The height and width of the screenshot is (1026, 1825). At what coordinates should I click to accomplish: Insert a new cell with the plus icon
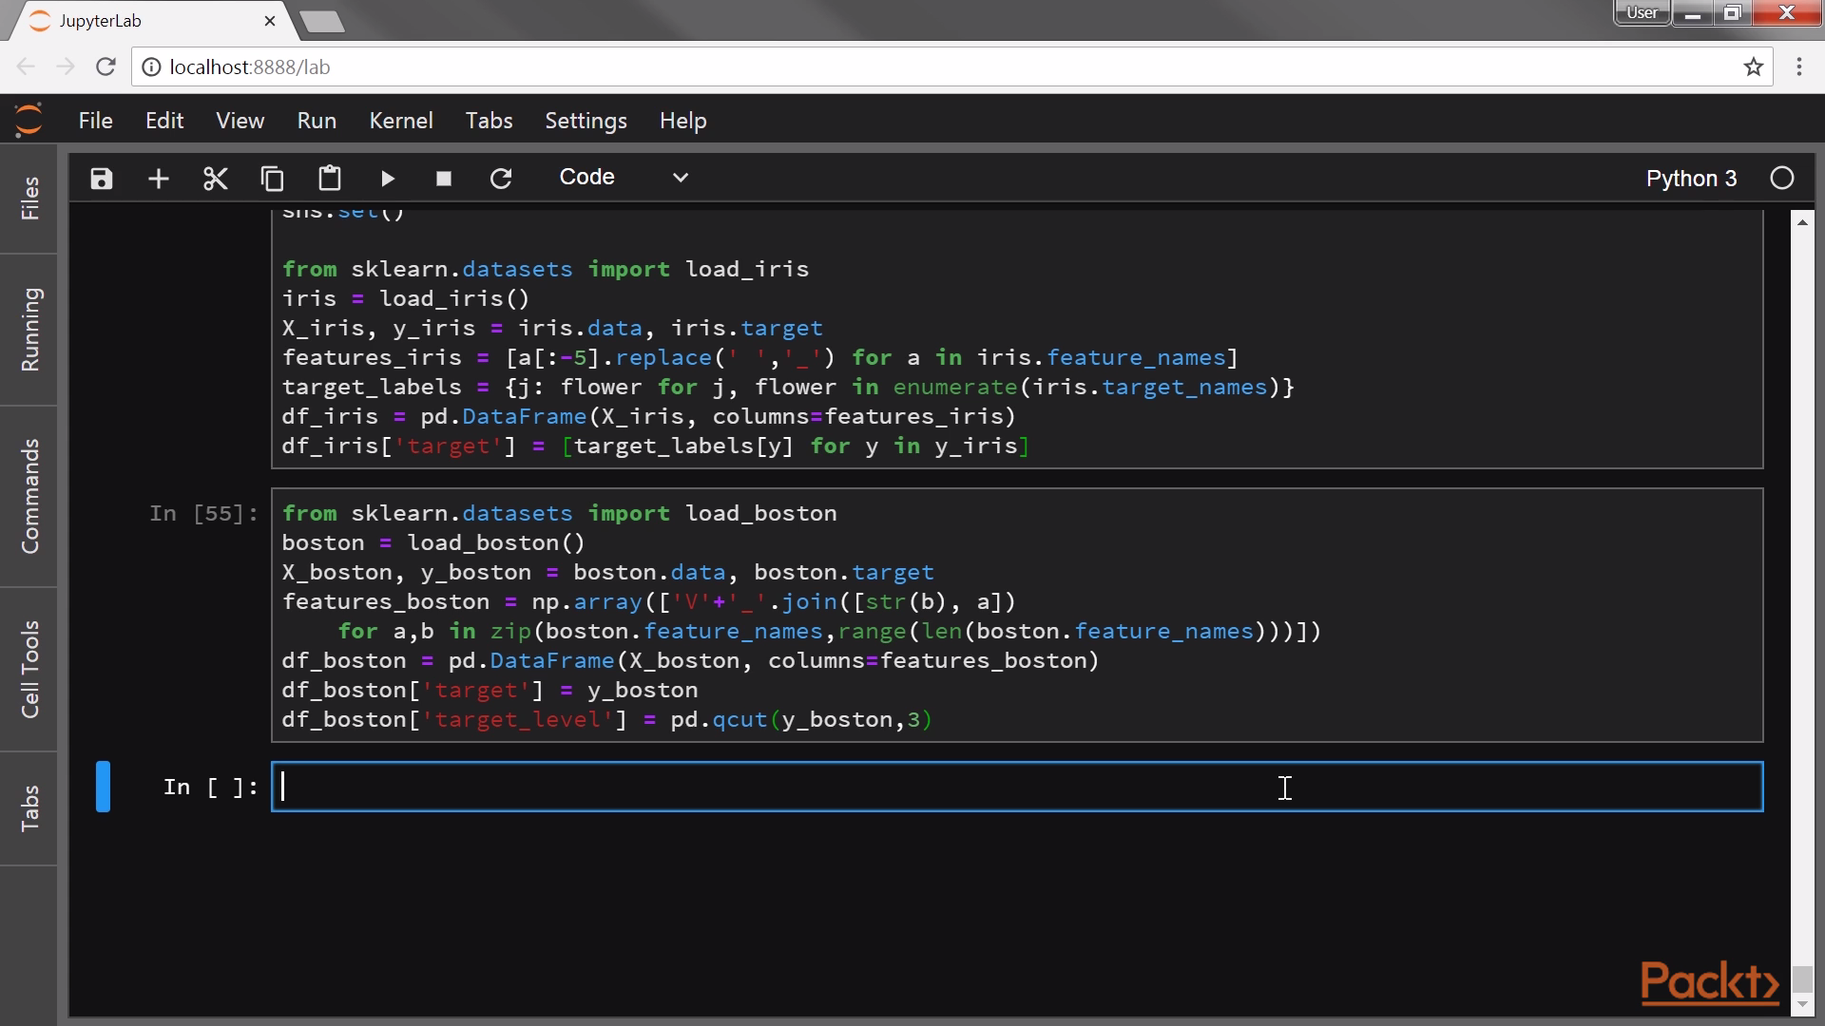tap(159, 179)
